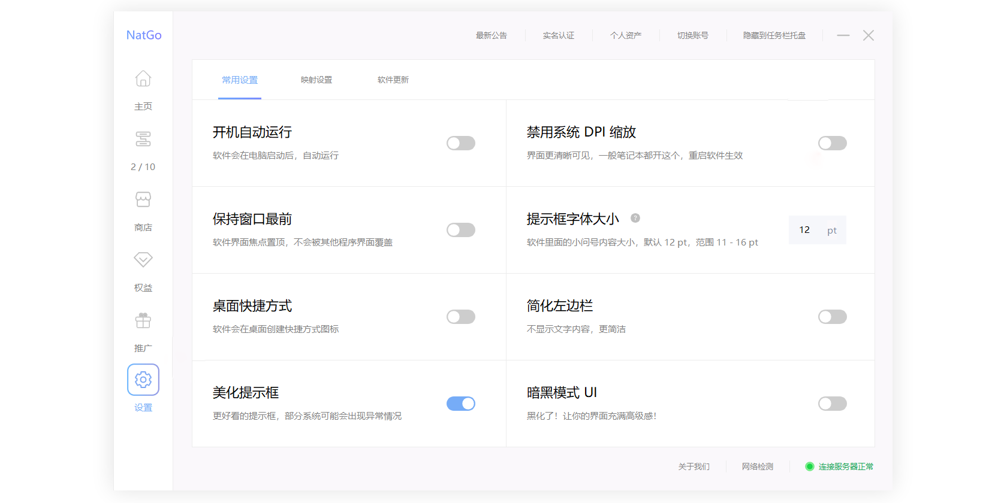This screenshot has height=503, width=1007.
Task: Open the Shop icon in sidebar
Action: pyautogui.click(x=143, y=200)
